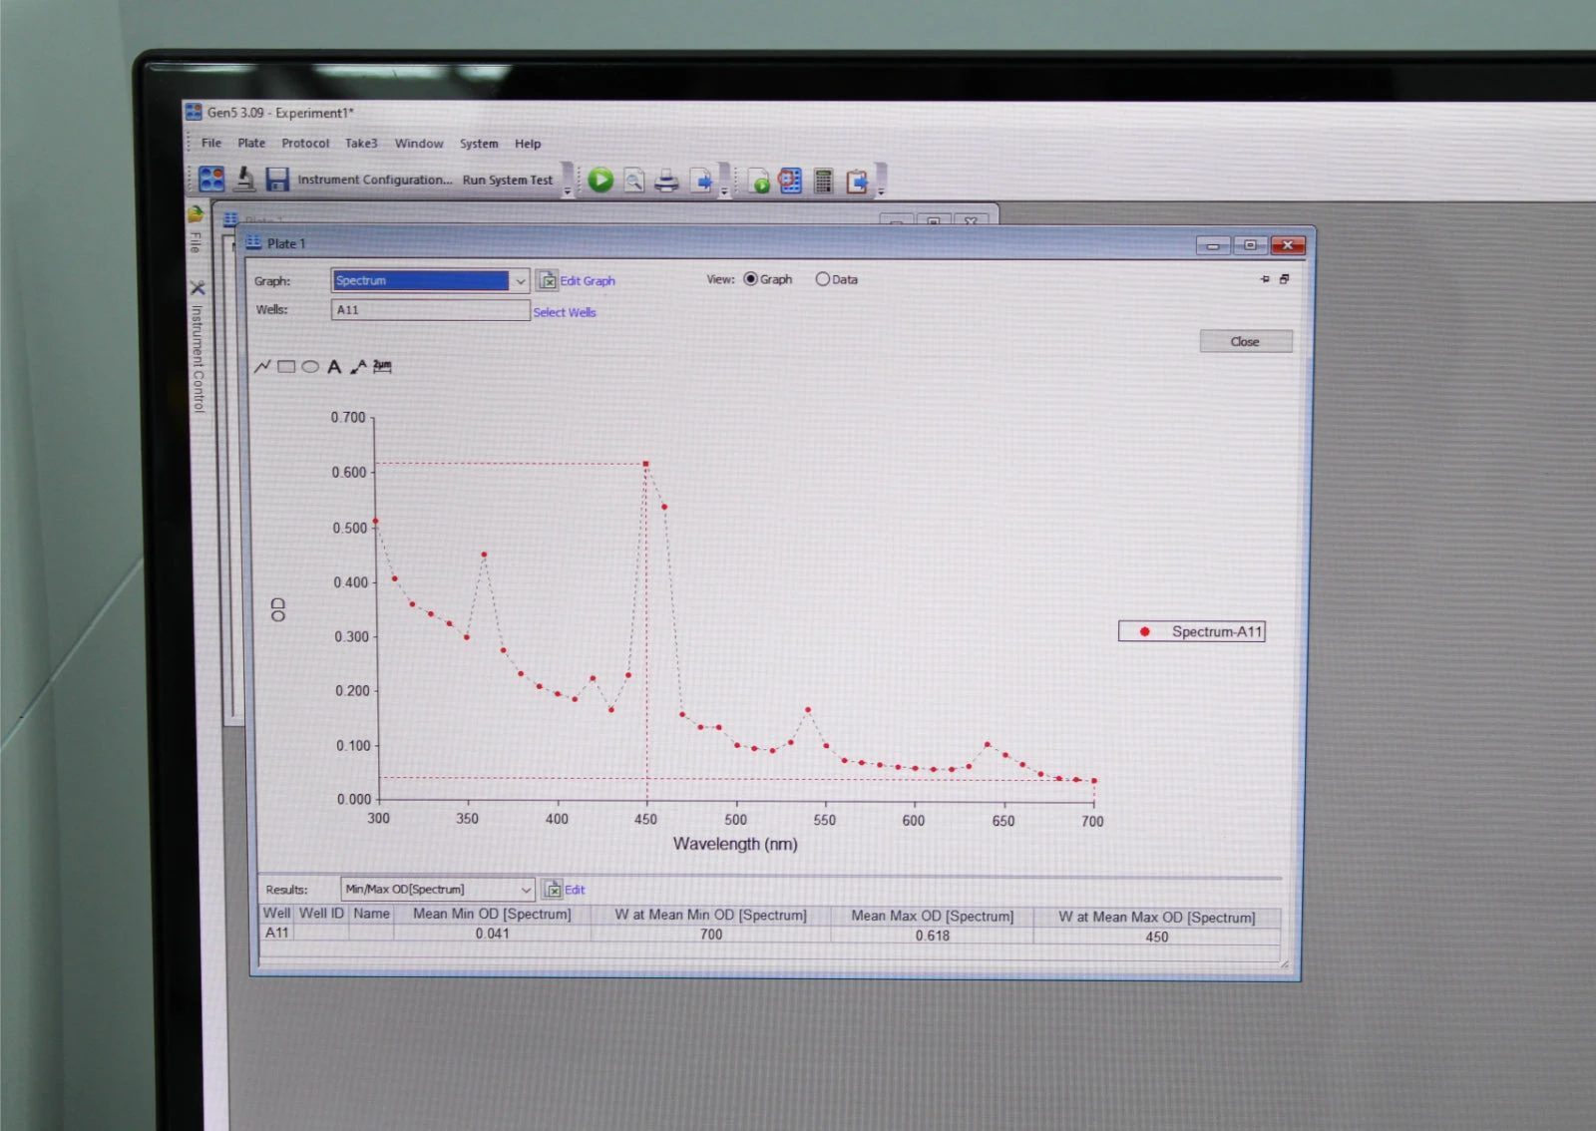Choose the text 'A' annotation tool
This screenshot has width=1596, height=1131.
334,367
